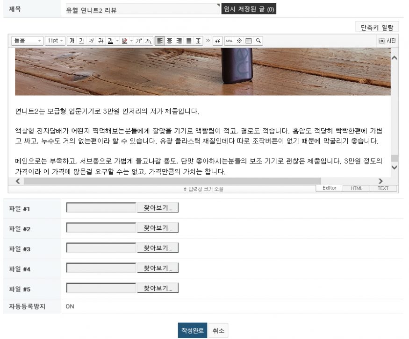Click editor vertical scrollbar down arrow
Viewport: 409px width, 339px height.
(x=394, y=167)
